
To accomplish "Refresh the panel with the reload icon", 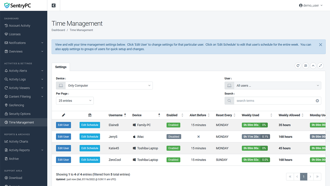I will [x=298, y=66].
